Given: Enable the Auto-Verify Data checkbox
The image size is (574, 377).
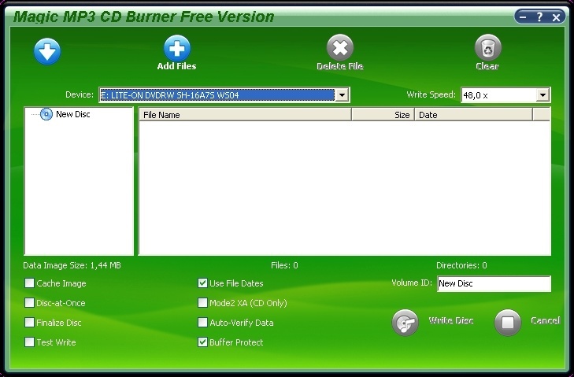Looking at the screenshot, I should tap(202, 323).
